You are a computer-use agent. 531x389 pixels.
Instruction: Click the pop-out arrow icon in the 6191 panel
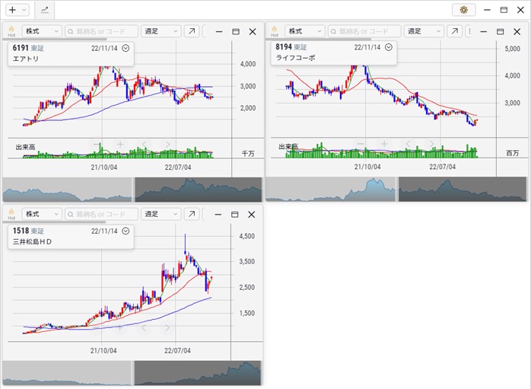coord(192,31)
